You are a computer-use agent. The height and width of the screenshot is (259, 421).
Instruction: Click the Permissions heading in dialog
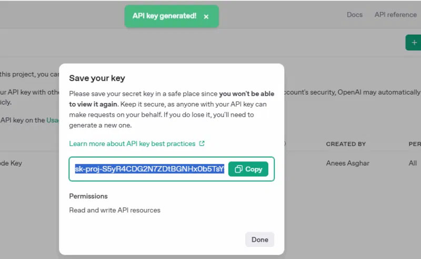(x=88, y=196)
